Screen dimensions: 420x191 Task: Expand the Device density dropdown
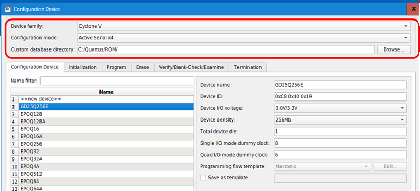coord(340,120)
